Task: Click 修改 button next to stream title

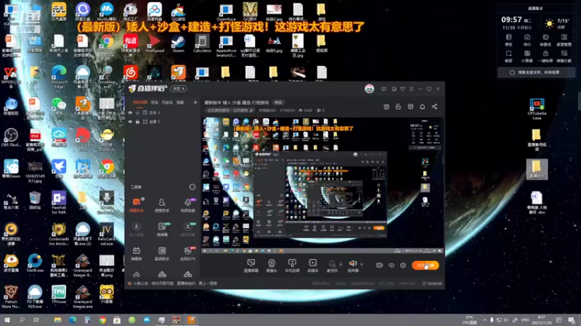Action: (x=278, y=102)
